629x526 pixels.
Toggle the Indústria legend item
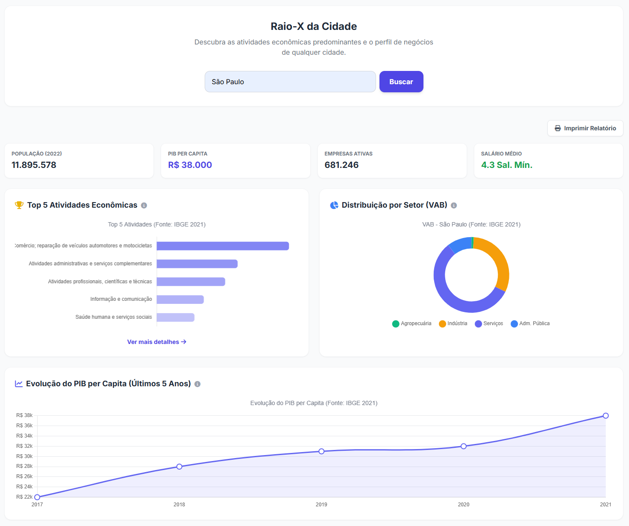click(453, 323)
